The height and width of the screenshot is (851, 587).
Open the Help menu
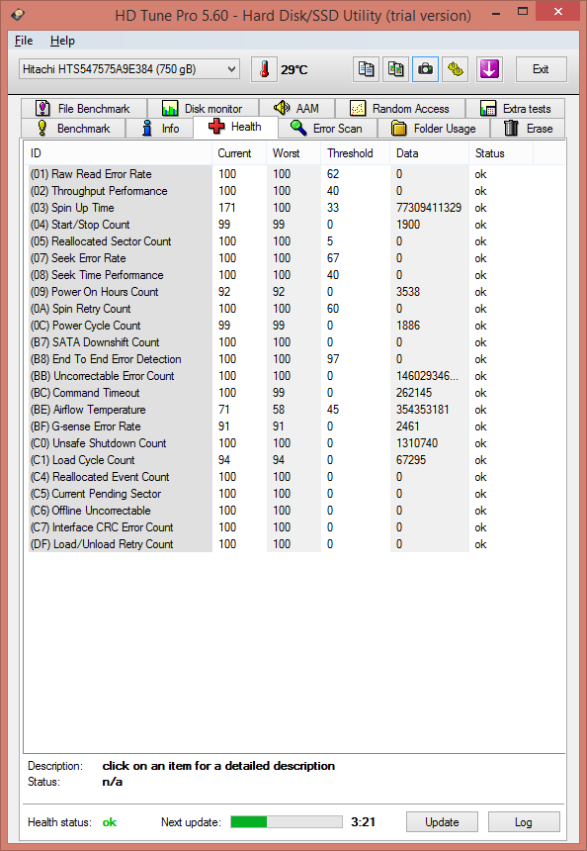(x=62, y=41)
